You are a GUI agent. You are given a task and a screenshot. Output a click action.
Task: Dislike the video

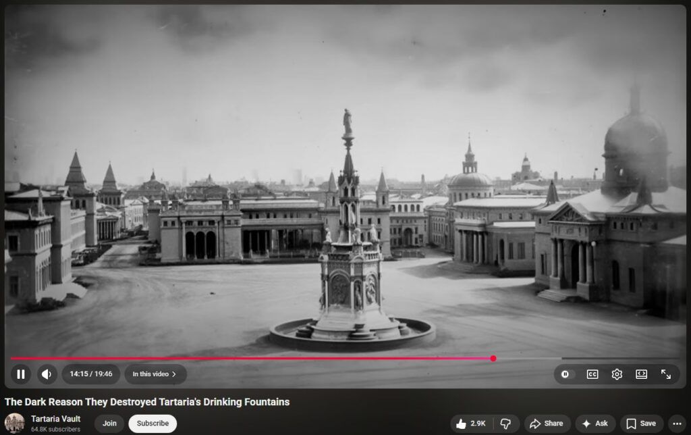click(x=505, y=424)
